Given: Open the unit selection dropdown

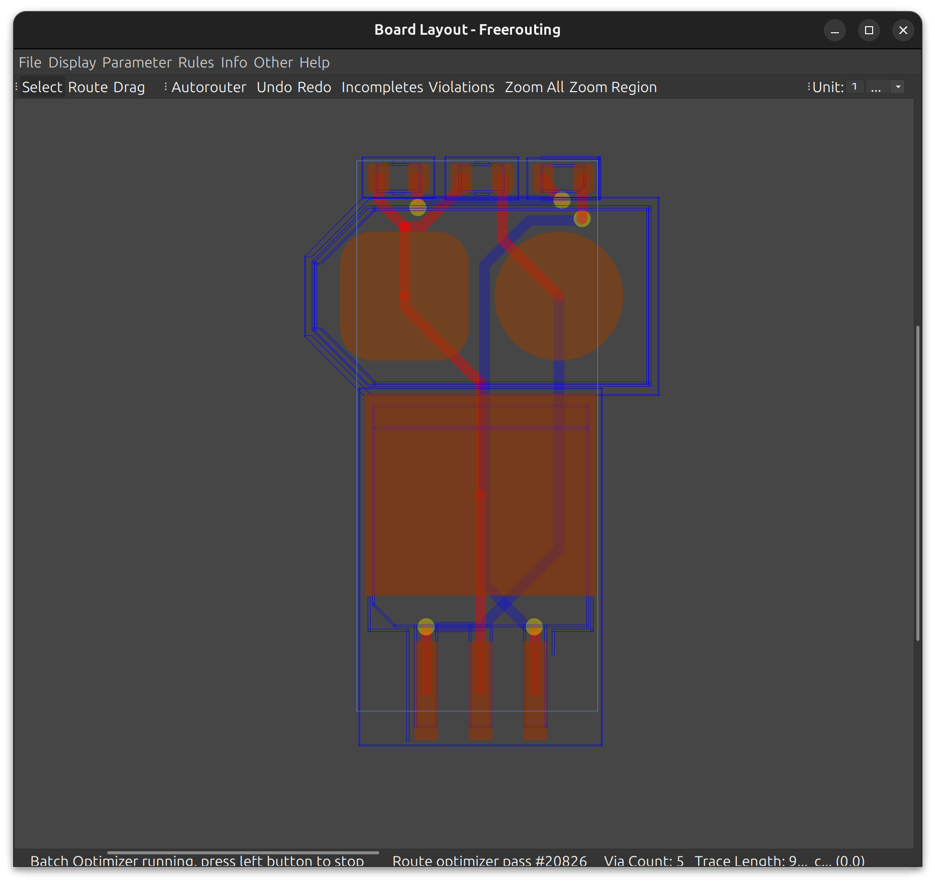Looking at the screenshot, I should point(897,87).
